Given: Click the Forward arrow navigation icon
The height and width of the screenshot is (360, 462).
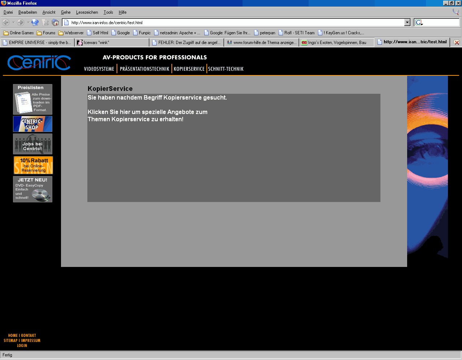Looking at the screenshot, I should point(21,23).
